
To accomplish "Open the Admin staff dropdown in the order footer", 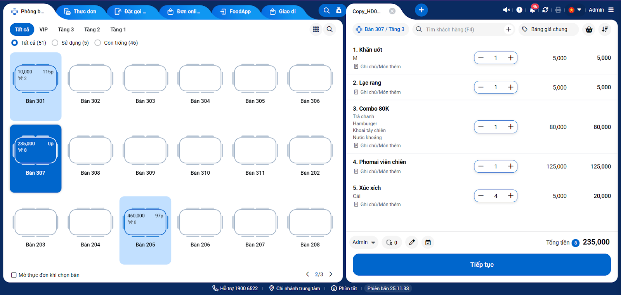I will click(364, 242).
